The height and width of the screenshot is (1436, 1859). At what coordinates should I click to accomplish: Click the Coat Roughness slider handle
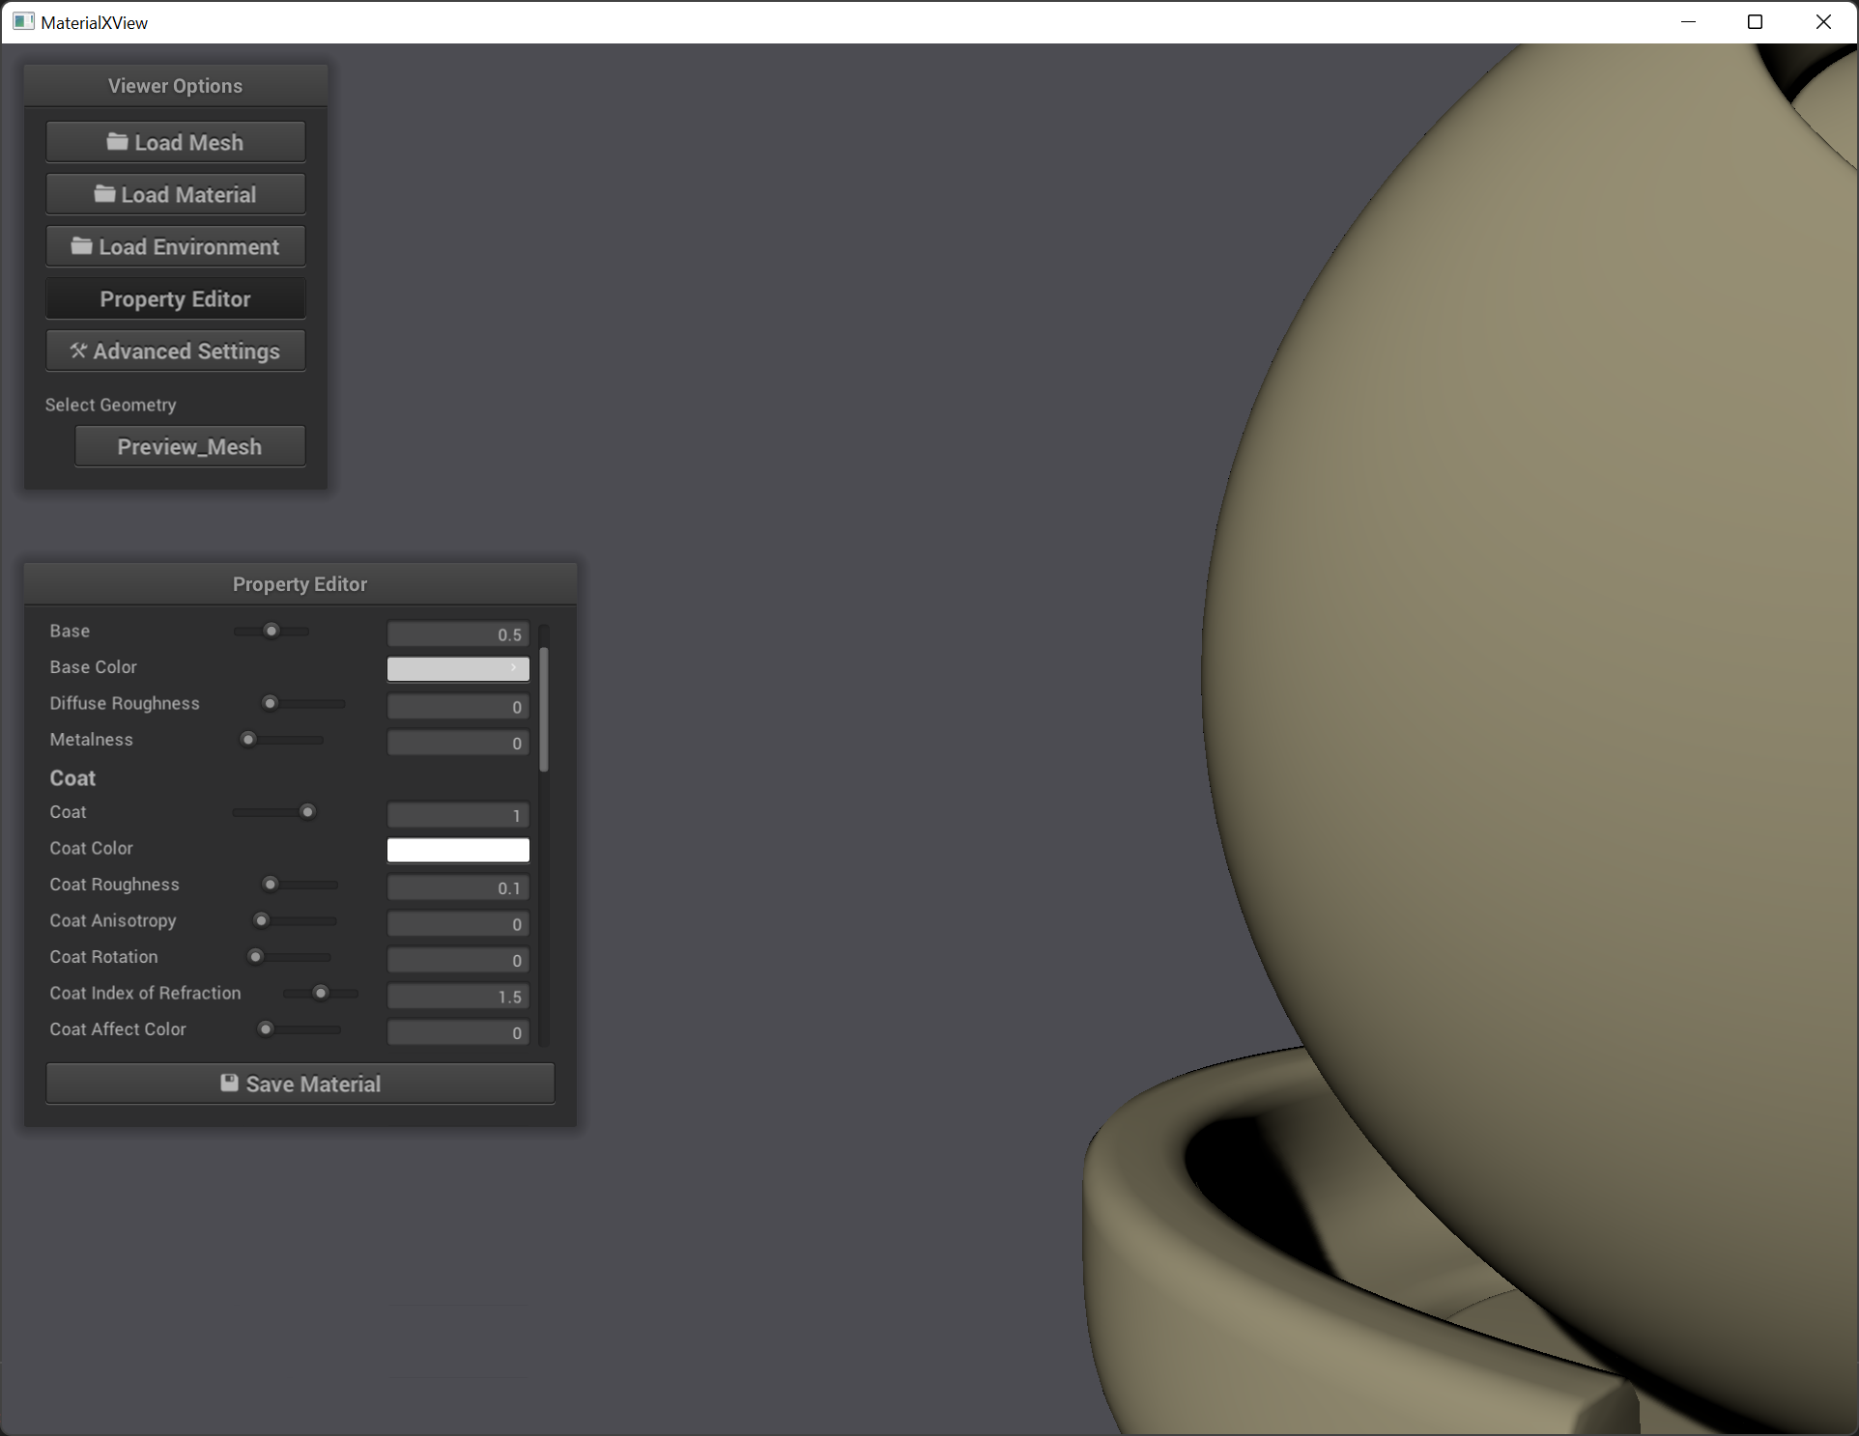(271, 884)
